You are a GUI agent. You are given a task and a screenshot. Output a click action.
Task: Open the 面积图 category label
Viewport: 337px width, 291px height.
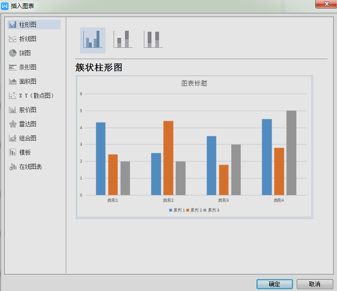click(x=28, y=81)
